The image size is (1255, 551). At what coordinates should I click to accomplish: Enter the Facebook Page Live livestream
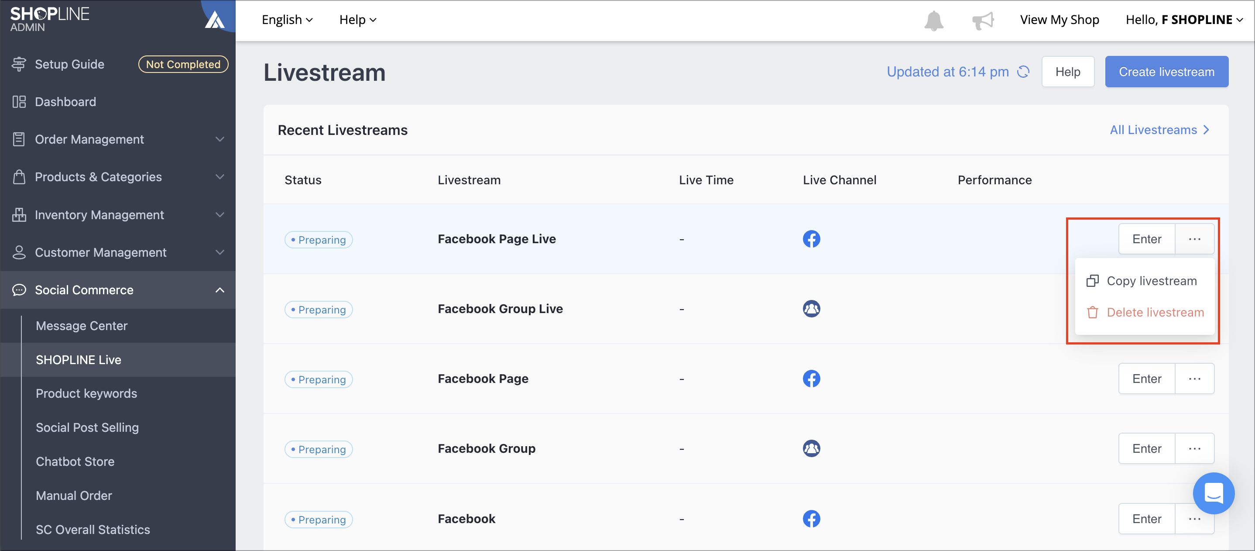click(1146, 239)
